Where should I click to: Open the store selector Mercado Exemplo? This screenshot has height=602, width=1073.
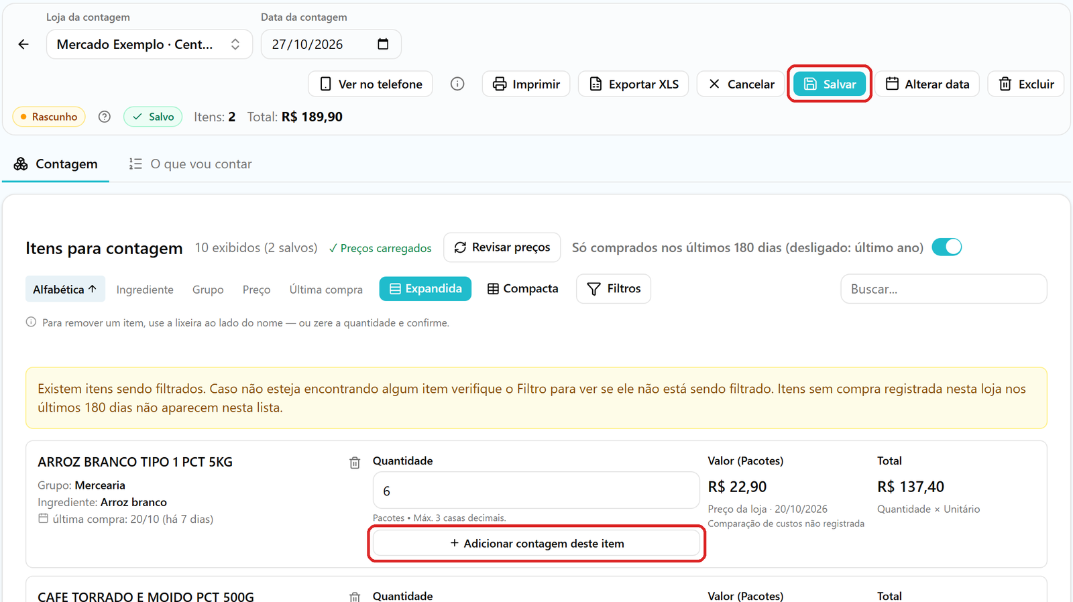pyautogui.click(x=149, y=44)
